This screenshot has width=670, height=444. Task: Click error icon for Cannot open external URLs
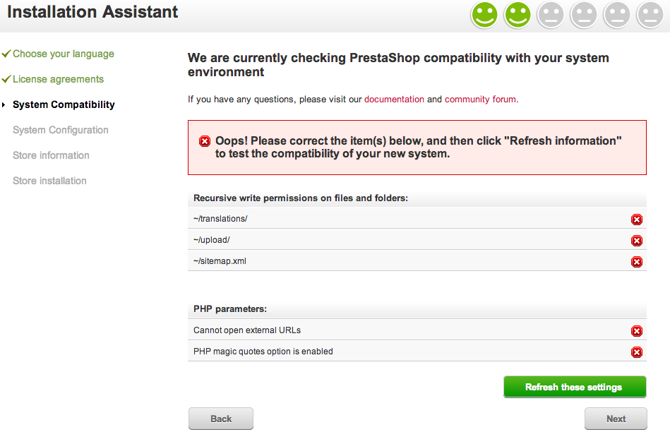click(x=636, y=331)
